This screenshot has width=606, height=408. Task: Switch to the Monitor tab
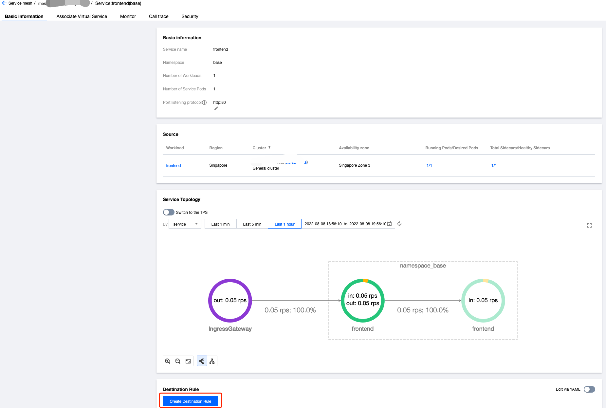click(x=128, y=16)
